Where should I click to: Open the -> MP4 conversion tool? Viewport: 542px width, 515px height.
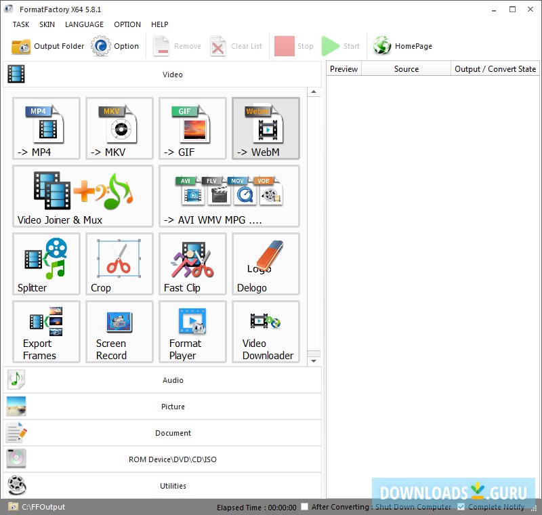click(46, 128)
